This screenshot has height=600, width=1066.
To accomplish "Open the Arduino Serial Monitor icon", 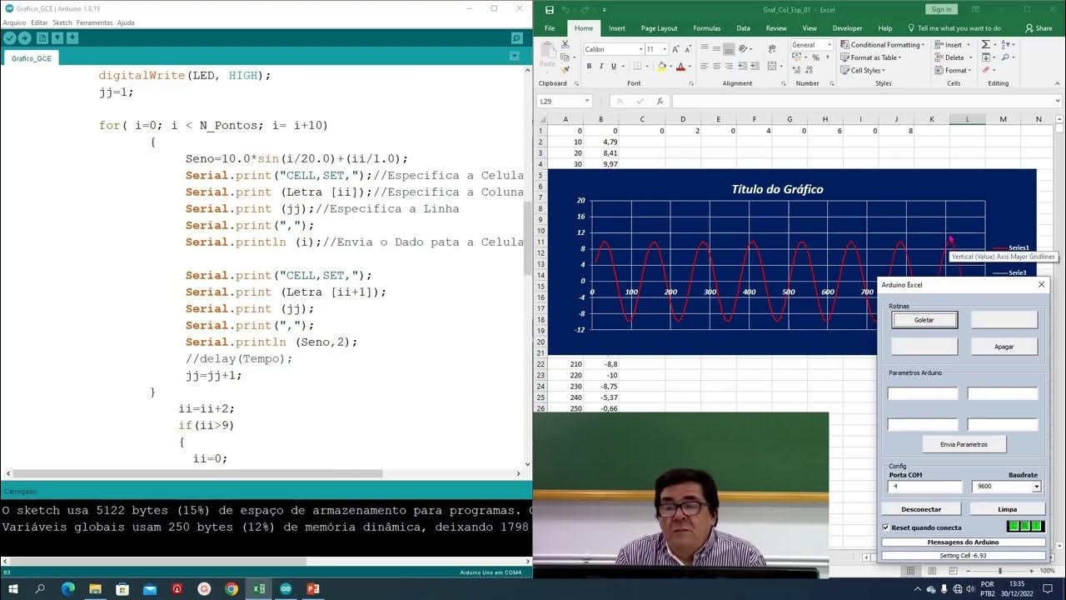I will 517,38.
